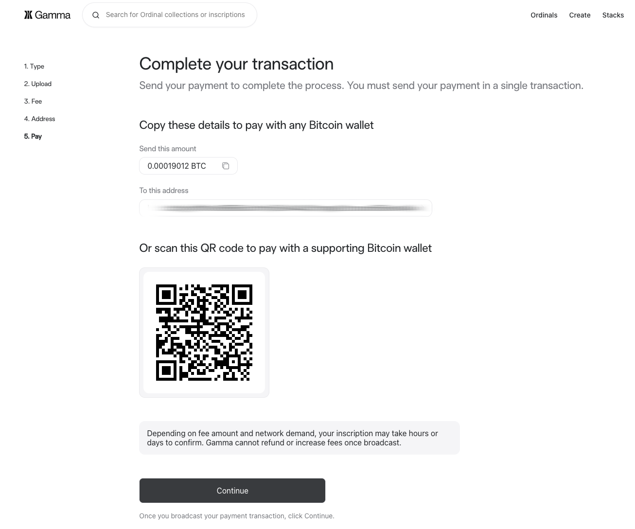The image size is (635, 529).
Task: Focus the Ordinal collections search field
Action: (176, 15)
